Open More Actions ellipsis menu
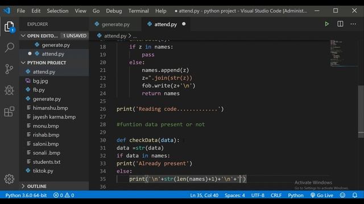The image size is (364, 204). 353,24
